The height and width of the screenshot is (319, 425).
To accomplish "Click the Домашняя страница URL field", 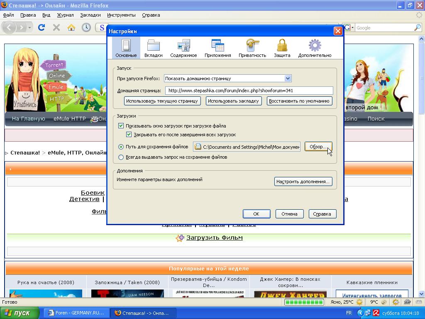I will [249, 91].
